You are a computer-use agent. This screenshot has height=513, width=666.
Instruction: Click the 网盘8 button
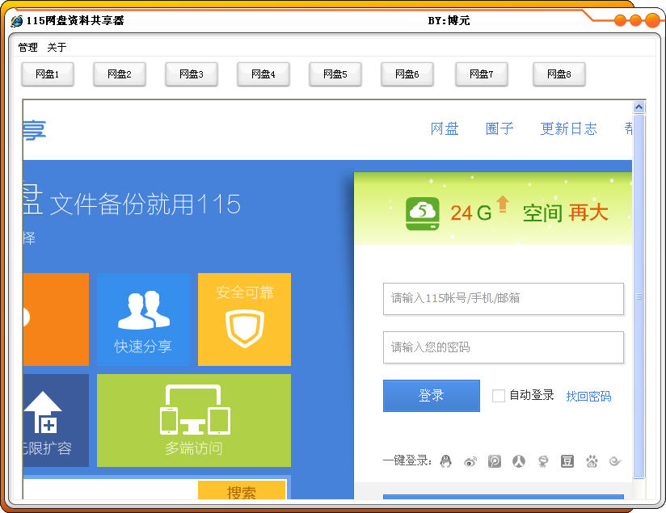click(x=559, y=74)
